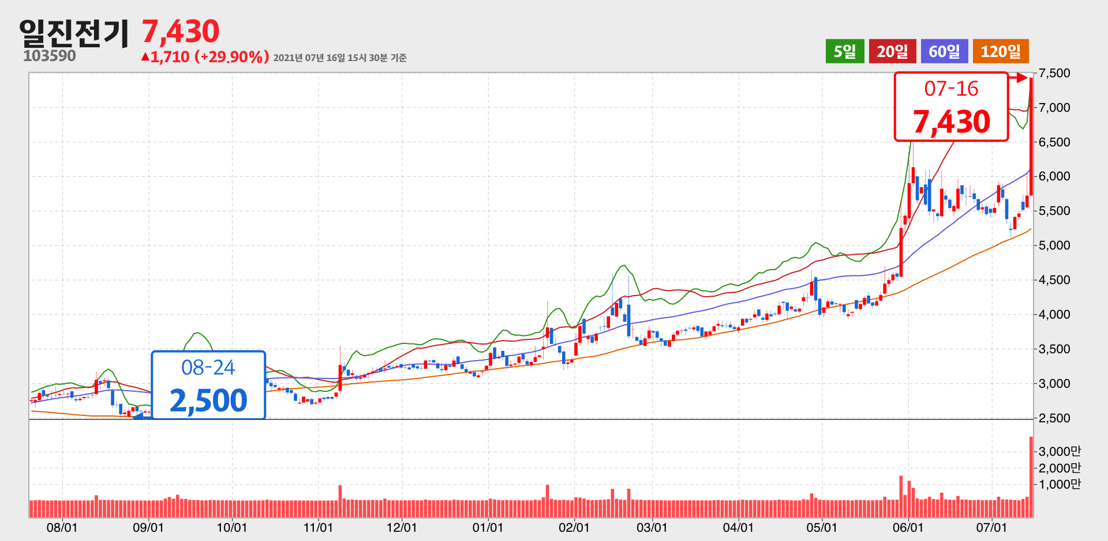
Task: Click the tallest volume bar at far right
Action: click(x=1031, y=477)
